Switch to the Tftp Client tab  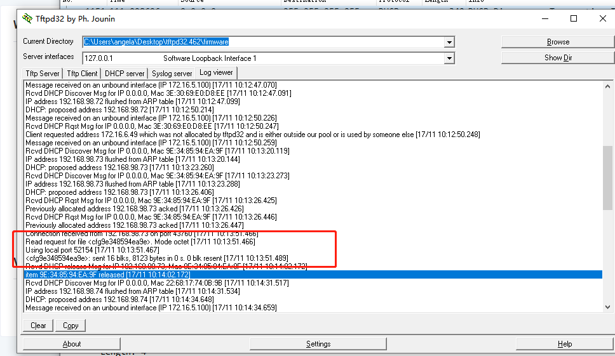82,73
